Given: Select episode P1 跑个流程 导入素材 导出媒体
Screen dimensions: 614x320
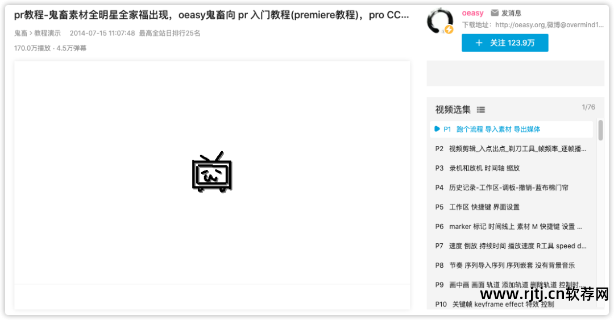Looking at the screenshot, I should point(512,129).
